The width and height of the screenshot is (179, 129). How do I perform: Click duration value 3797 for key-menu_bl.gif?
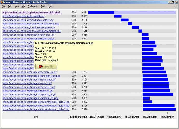pos(85,72)
